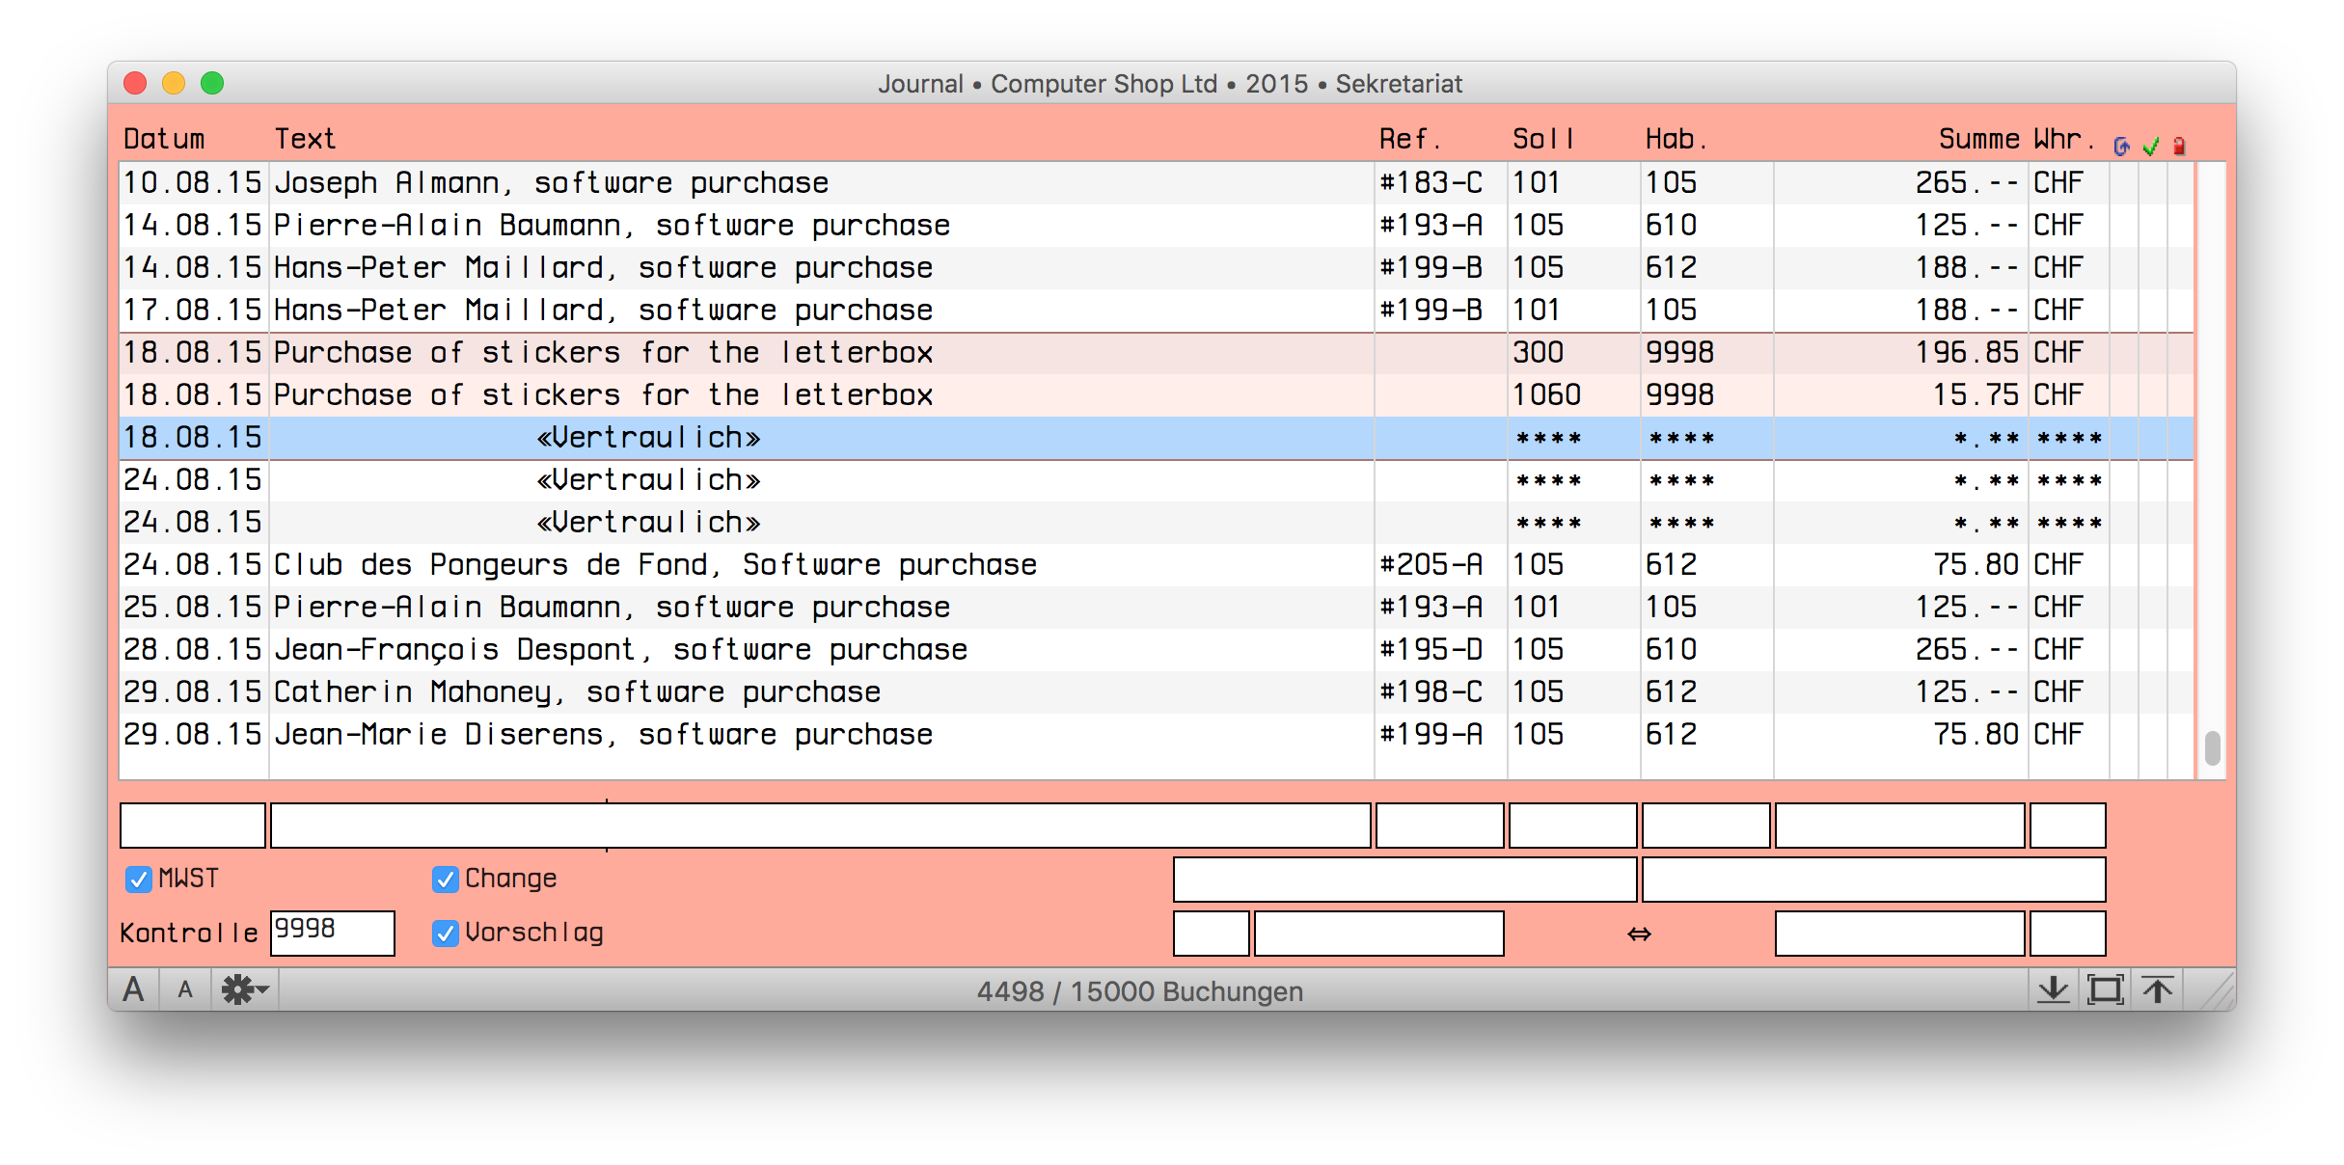
Task: Select the Joseph Almann software purchase row
Action: pyautogui.click(x=551, y=182)
